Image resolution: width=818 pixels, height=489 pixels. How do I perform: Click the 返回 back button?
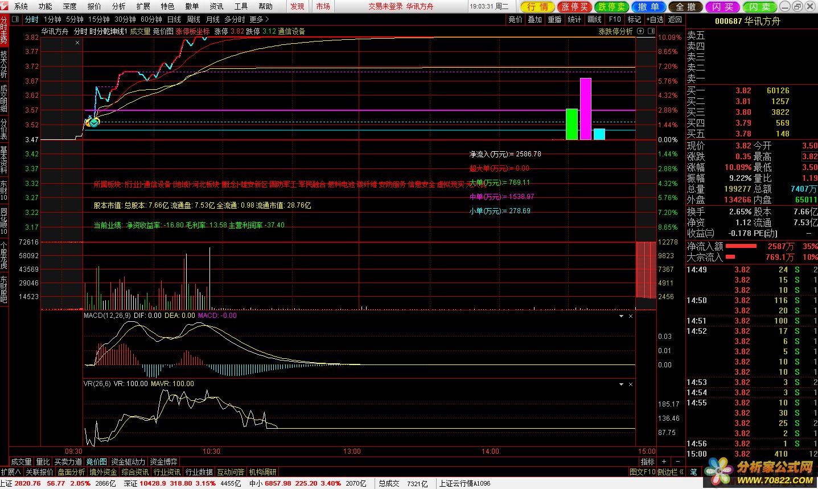point(675,19)
